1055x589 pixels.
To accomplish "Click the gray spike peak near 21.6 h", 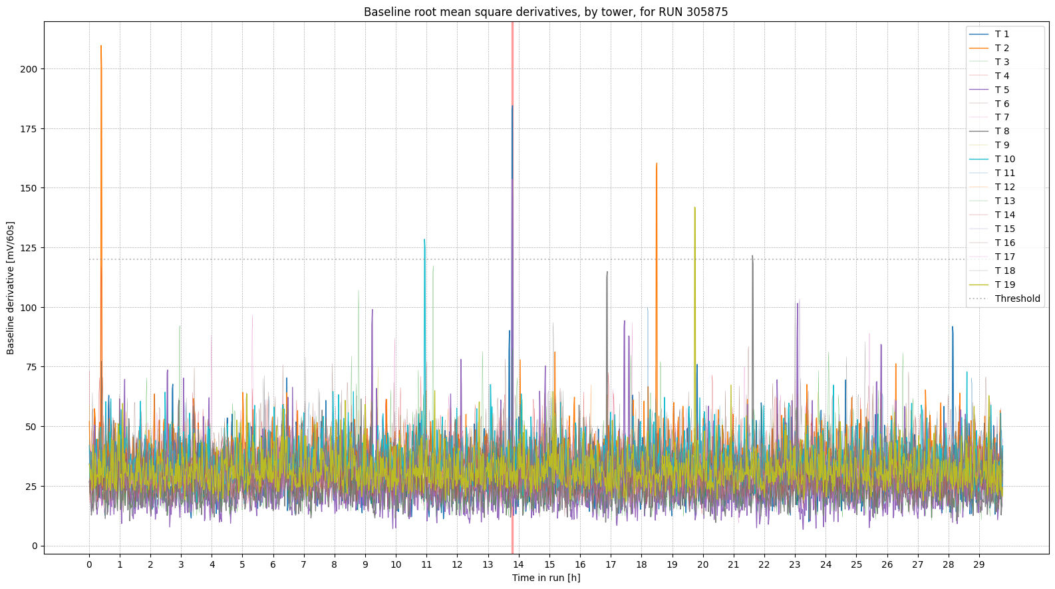I will pyautogui.click(x=752, y=257).
